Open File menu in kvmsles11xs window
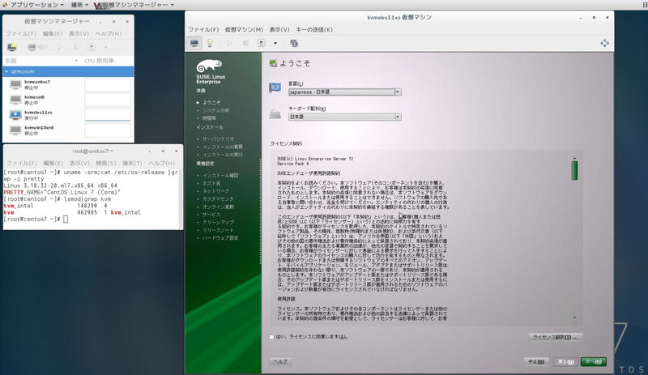This screenshot has height=375, width=648. 203,30
